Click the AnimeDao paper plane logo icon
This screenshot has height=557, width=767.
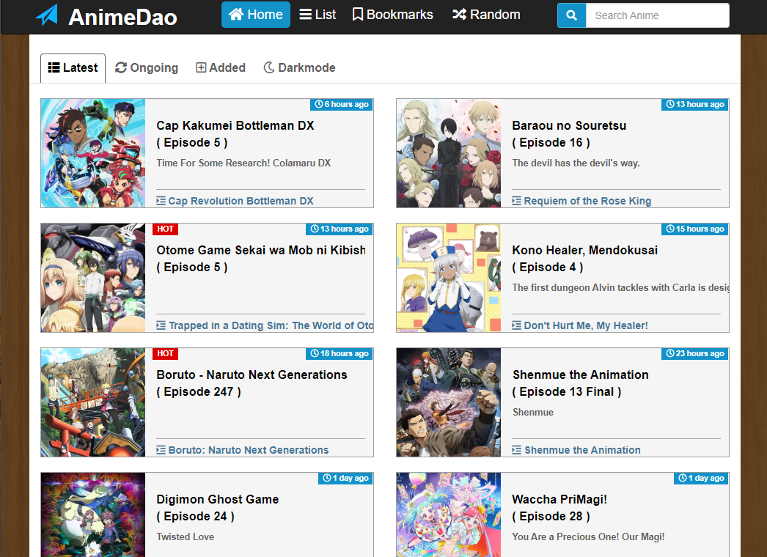tap(47, 15)
